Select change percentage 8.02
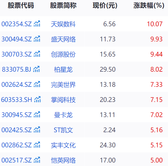 click(156, 69)
